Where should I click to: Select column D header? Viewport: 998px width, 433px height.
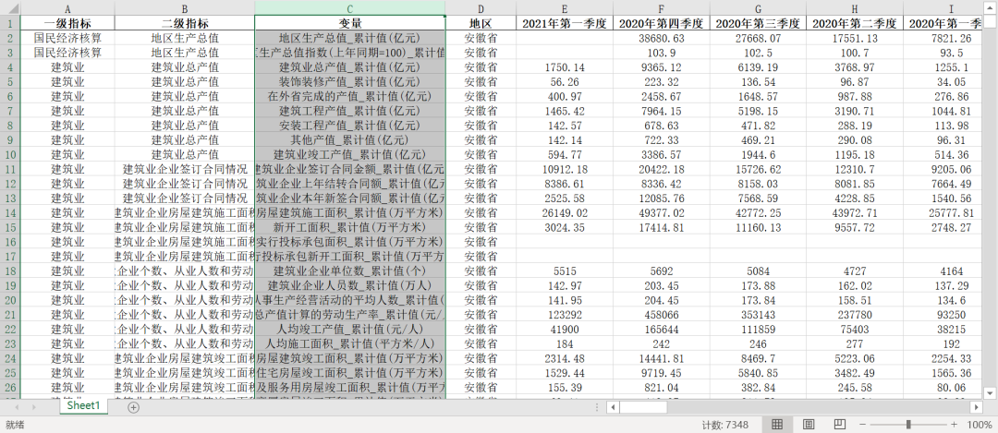click(481, 8)
